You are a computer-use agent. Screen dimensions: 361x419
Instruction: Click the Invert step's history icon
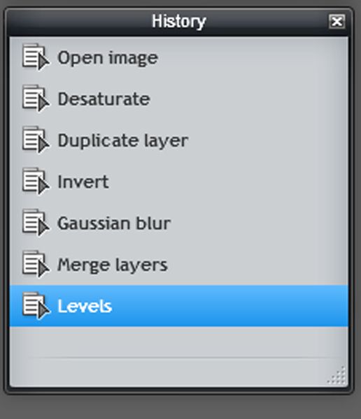coord(36,181)
